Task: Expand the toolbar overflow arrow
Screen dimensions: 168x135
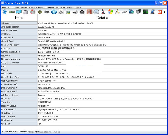Action: point(165,12)
